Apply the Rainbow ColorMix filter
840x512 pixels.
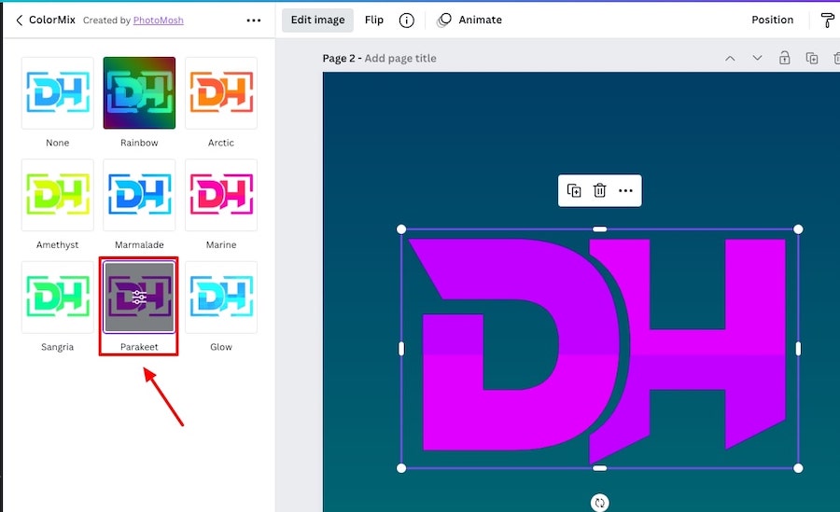[139, 92]
